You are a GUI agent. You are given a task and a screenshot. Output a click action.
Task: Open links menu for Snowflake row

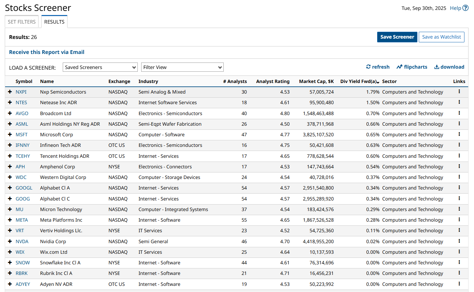[459, 262]
